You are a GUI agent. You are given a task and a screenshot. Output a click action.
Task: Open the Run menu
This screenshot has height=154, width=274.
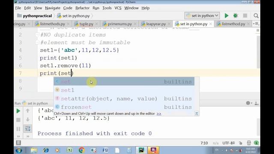point(96,8)
